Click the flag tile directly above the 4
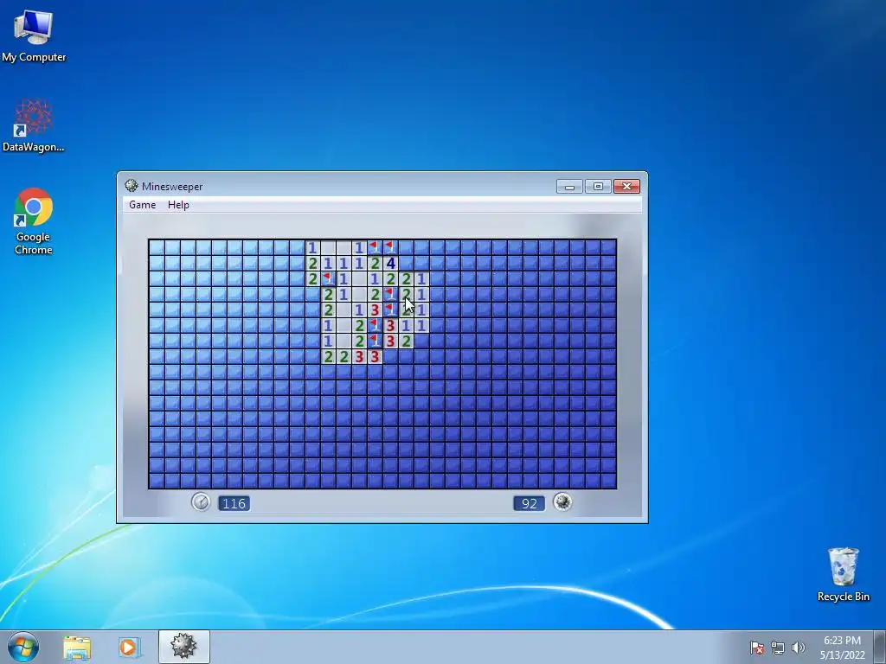 [x=390, y=247]
